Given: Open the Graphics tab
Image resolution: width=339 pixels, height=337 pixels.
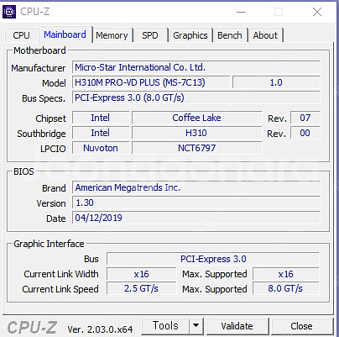Looking at the screenshot, I should tap(190, 35).
